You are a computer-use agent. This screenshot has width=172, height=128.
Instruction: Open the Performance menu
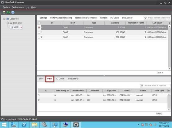18,7
